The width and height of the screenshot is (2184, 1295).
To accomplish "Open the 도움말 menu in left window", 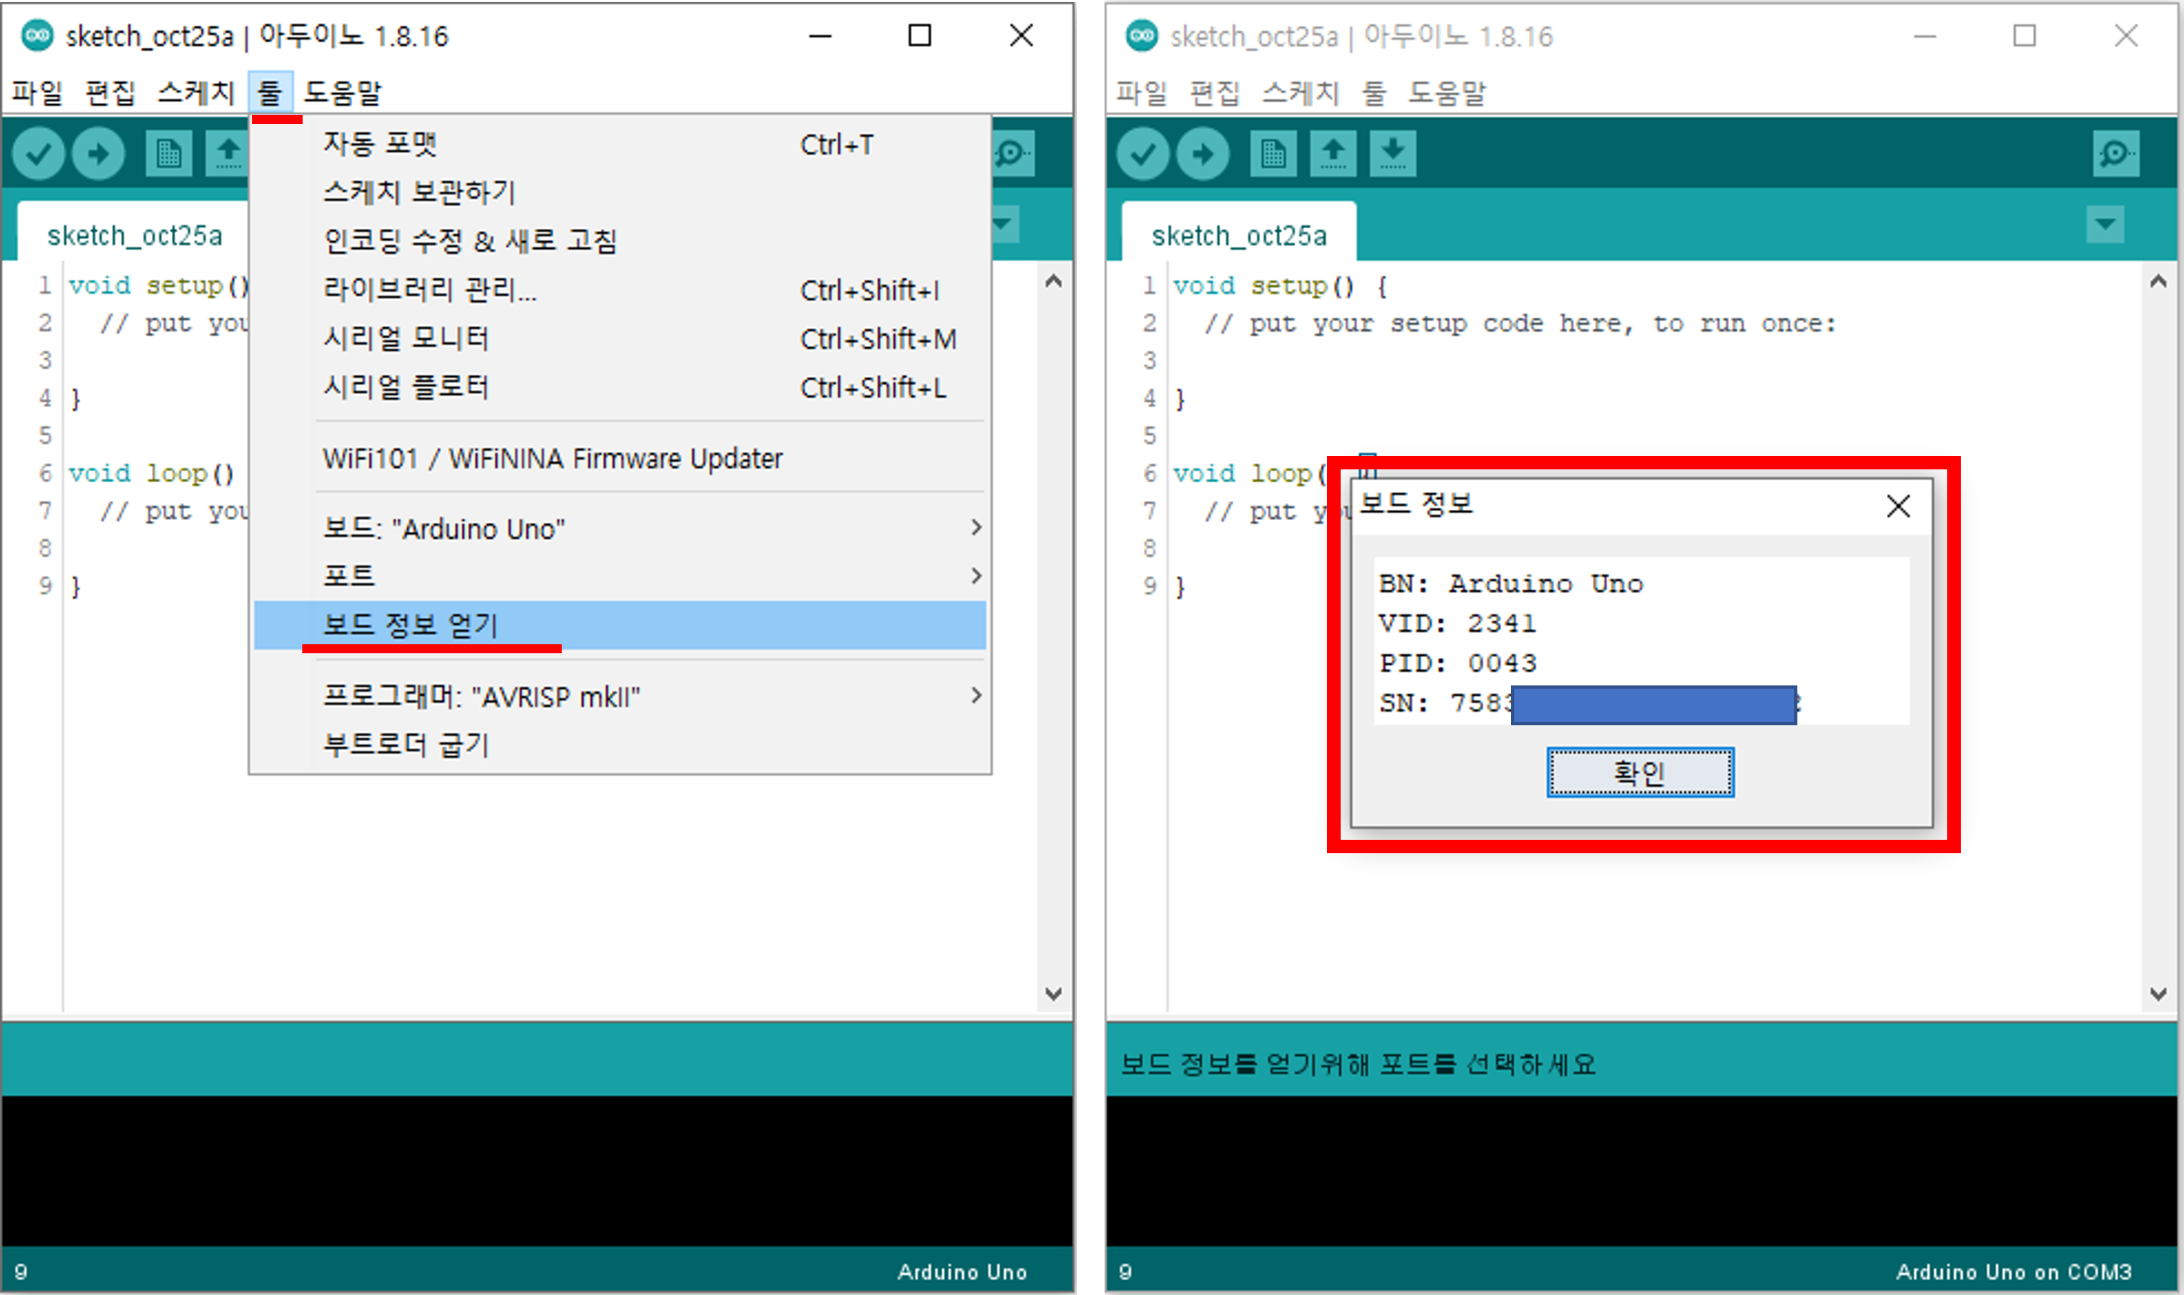I will coord(342,93).
